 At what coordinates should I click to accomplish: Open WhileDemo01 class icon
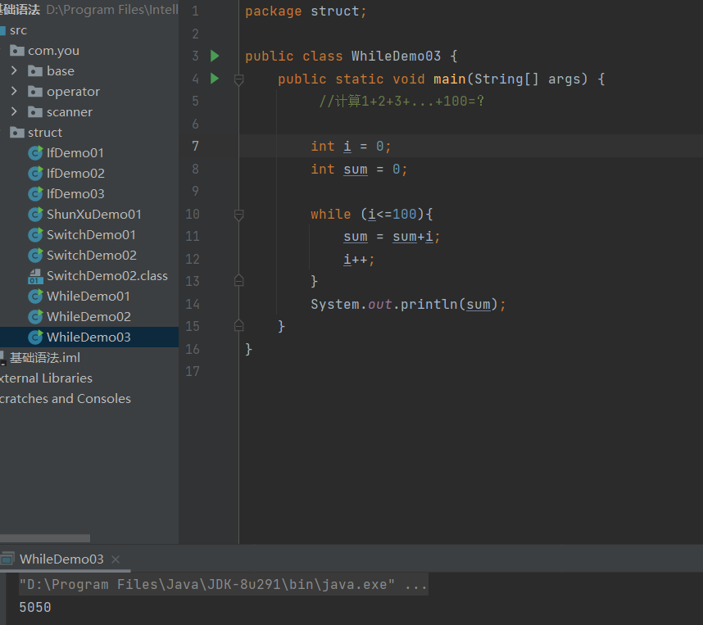point(35,297)
